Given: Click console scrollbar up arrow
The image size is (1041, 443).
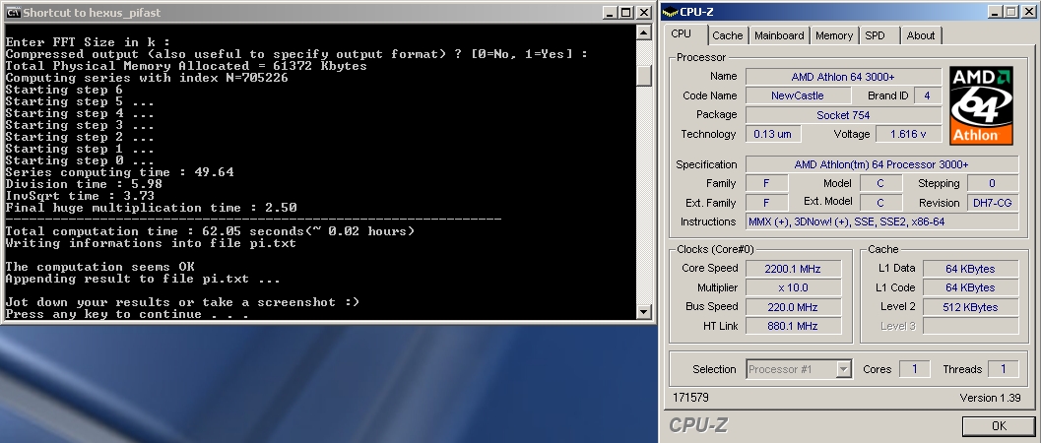Looking at the screenshot, I should click(x=643, y=32).
